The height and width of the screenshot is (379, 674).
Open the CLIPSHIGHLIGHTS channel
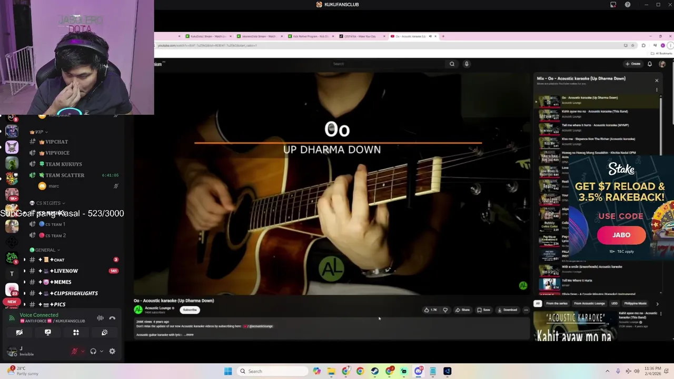click(74, 293)
